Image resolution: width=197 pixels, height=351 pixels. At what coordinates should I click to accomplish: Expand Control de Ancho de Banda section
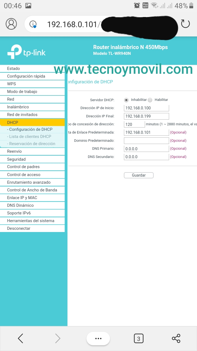pos(32,190)
